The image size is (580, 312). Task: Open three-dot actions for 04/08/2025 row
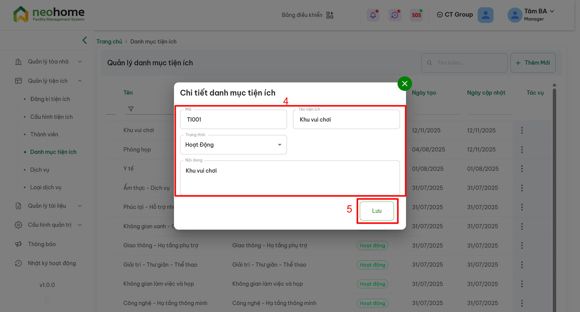(x=522, y=150)
